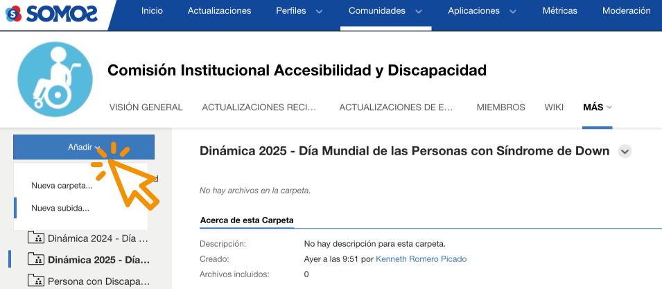Switch to ACTUALIZACIONES RECI... tab
This screenshot has height=289, width=662.
click(x=259, y=107)
